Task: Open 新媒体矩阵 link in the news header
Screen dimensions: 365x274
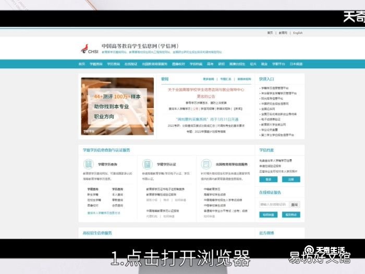Action: [x=244, y=79]
